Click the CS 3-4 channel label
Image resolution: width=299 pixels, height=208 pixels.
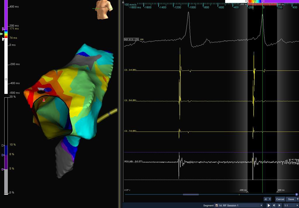pyautogui.click(x=130, y=70)
